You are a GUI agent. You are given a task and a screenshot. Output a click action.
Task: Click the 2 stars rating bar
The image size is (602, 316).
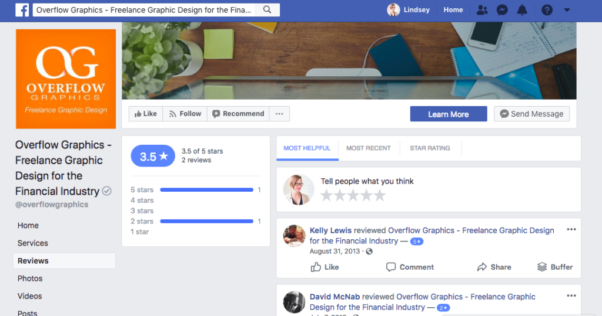206,221
